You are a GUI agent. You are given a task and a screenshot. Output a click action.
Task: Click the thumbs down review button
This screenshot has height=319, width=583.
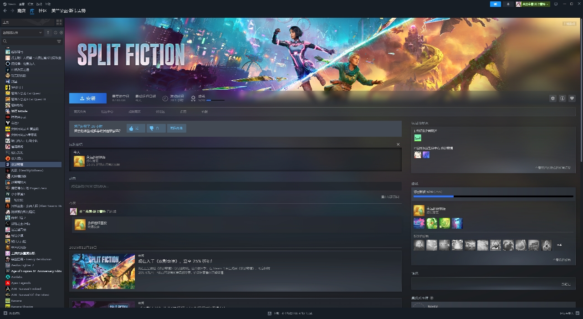tap(156, 128)
